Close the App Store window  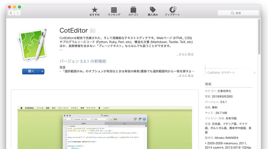pos(10,7)
